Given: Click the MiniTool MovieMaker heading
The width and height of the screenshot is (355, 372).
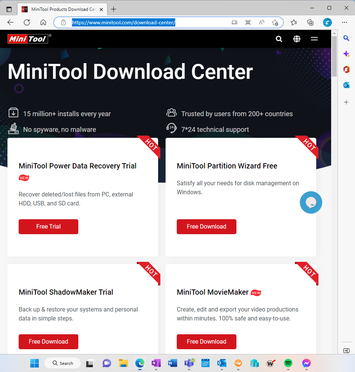Looking at the screenshot, I should pyautogui.click(x=213, y=292).
